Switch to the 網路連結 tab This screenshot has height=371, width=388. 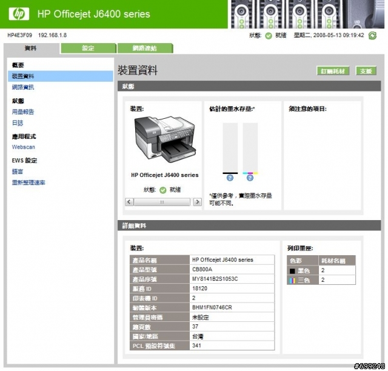point(145,48)
